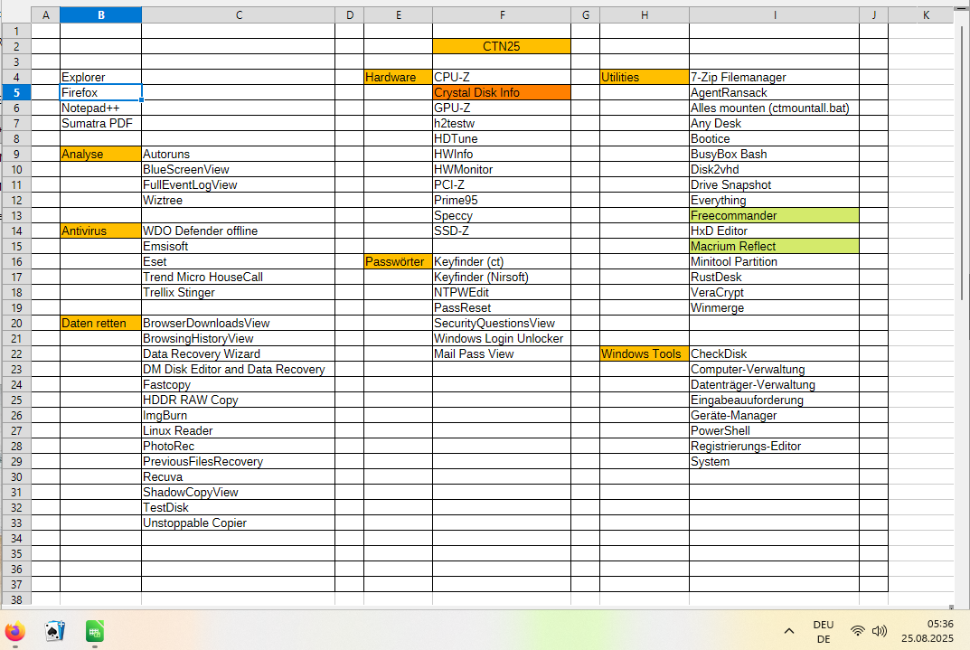Open the Solitaire cards app in taskbar

coord(54,631)
